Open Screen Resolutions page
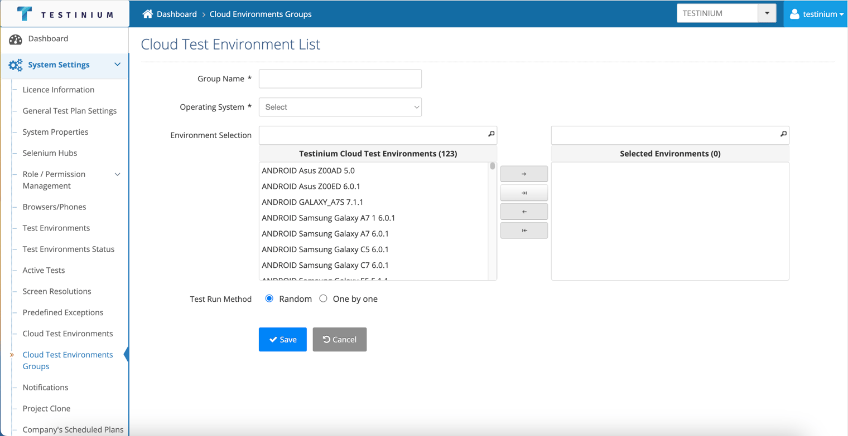 (x=57, y=291)
